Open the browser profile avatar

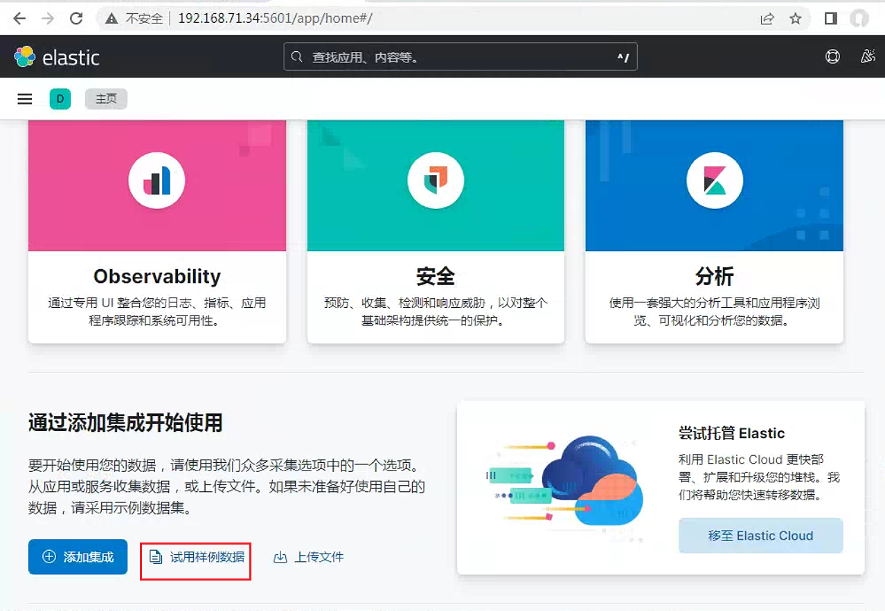pos(859,19)
